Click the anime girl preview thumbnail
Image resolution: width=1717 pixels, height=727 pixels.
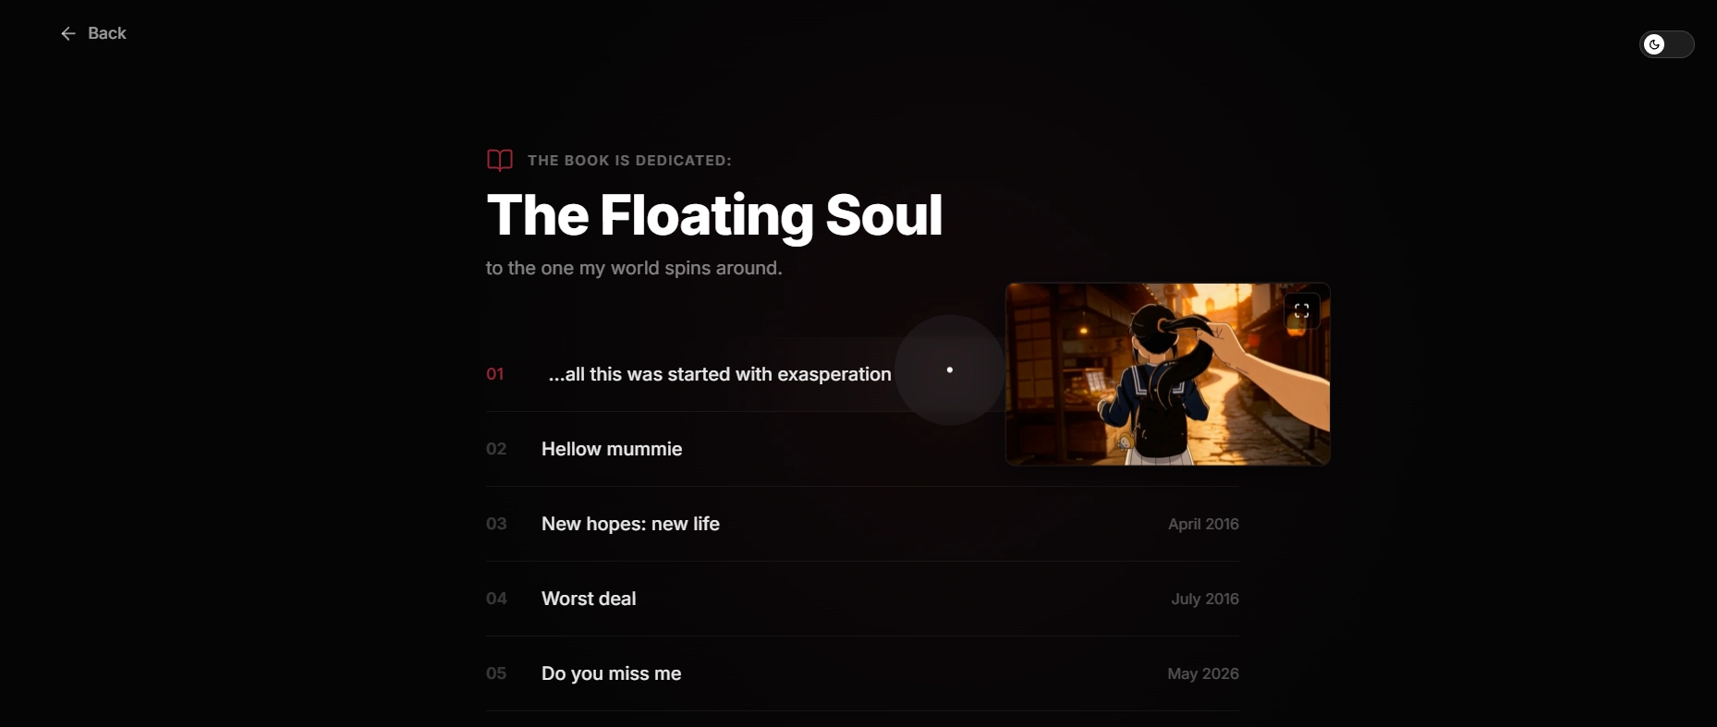pos(1168,374)
